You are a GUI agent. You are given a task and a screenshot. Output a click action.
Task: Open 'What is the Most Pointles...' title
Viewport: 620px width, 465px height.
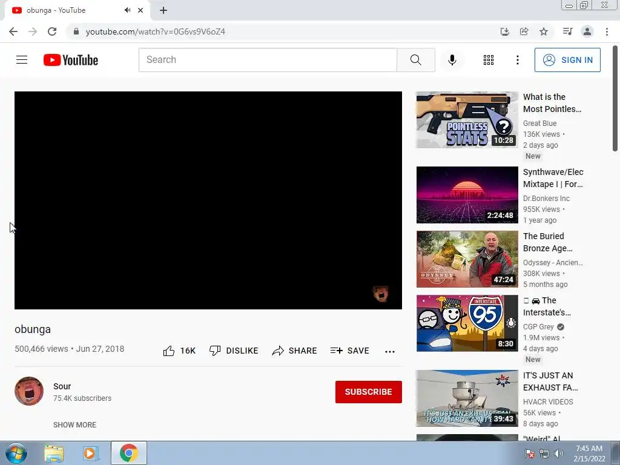point(552,103)
